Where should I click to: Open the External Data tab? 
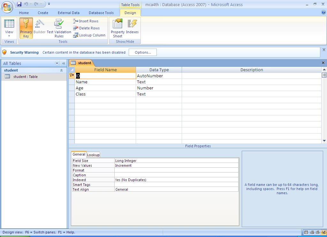[x=69, y=13]
